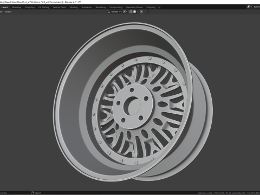Viewport: 260px width, 195px height.
Task: Open the Modeling workspace tab
Action: point(17,8)
